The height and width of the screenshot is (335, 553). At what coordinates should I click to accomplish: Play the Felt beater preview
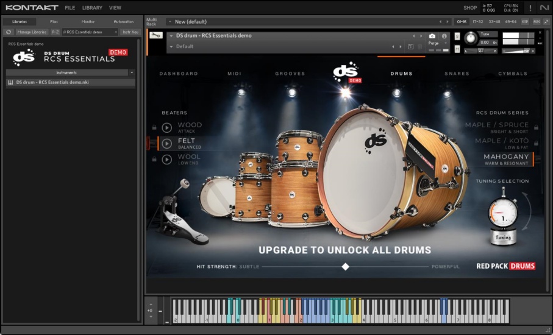tap(167, 143)
